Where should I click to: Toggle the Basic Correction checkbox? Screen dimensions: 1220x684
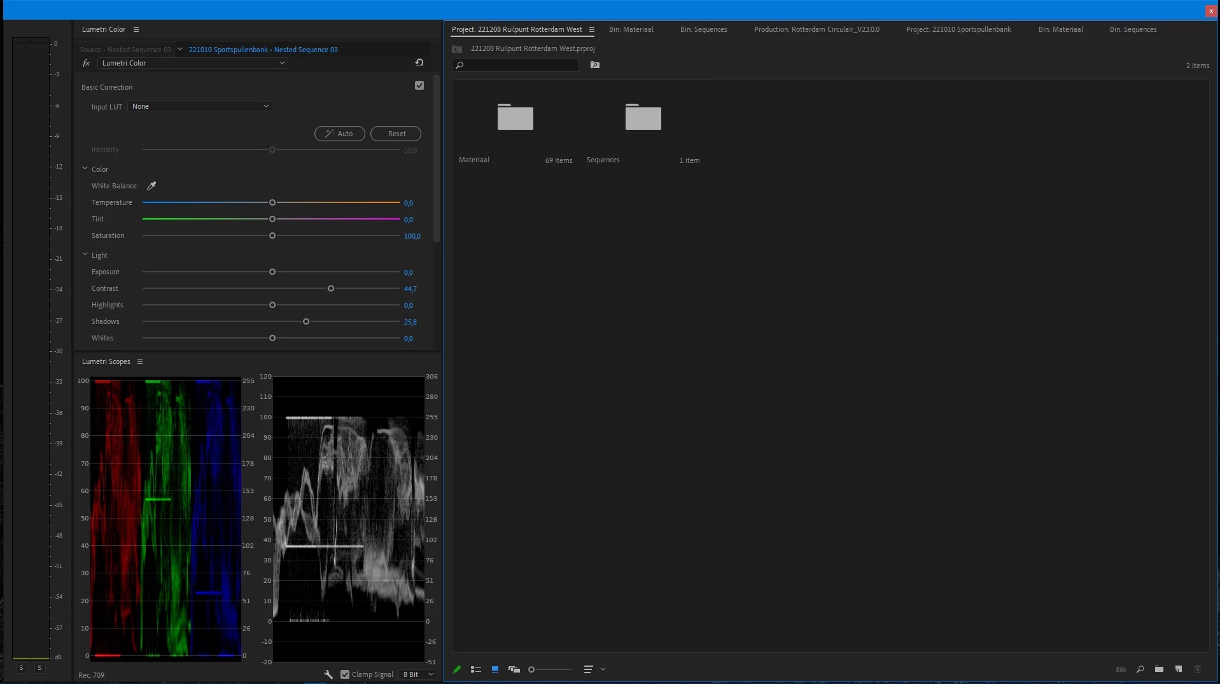pos(419,85)
